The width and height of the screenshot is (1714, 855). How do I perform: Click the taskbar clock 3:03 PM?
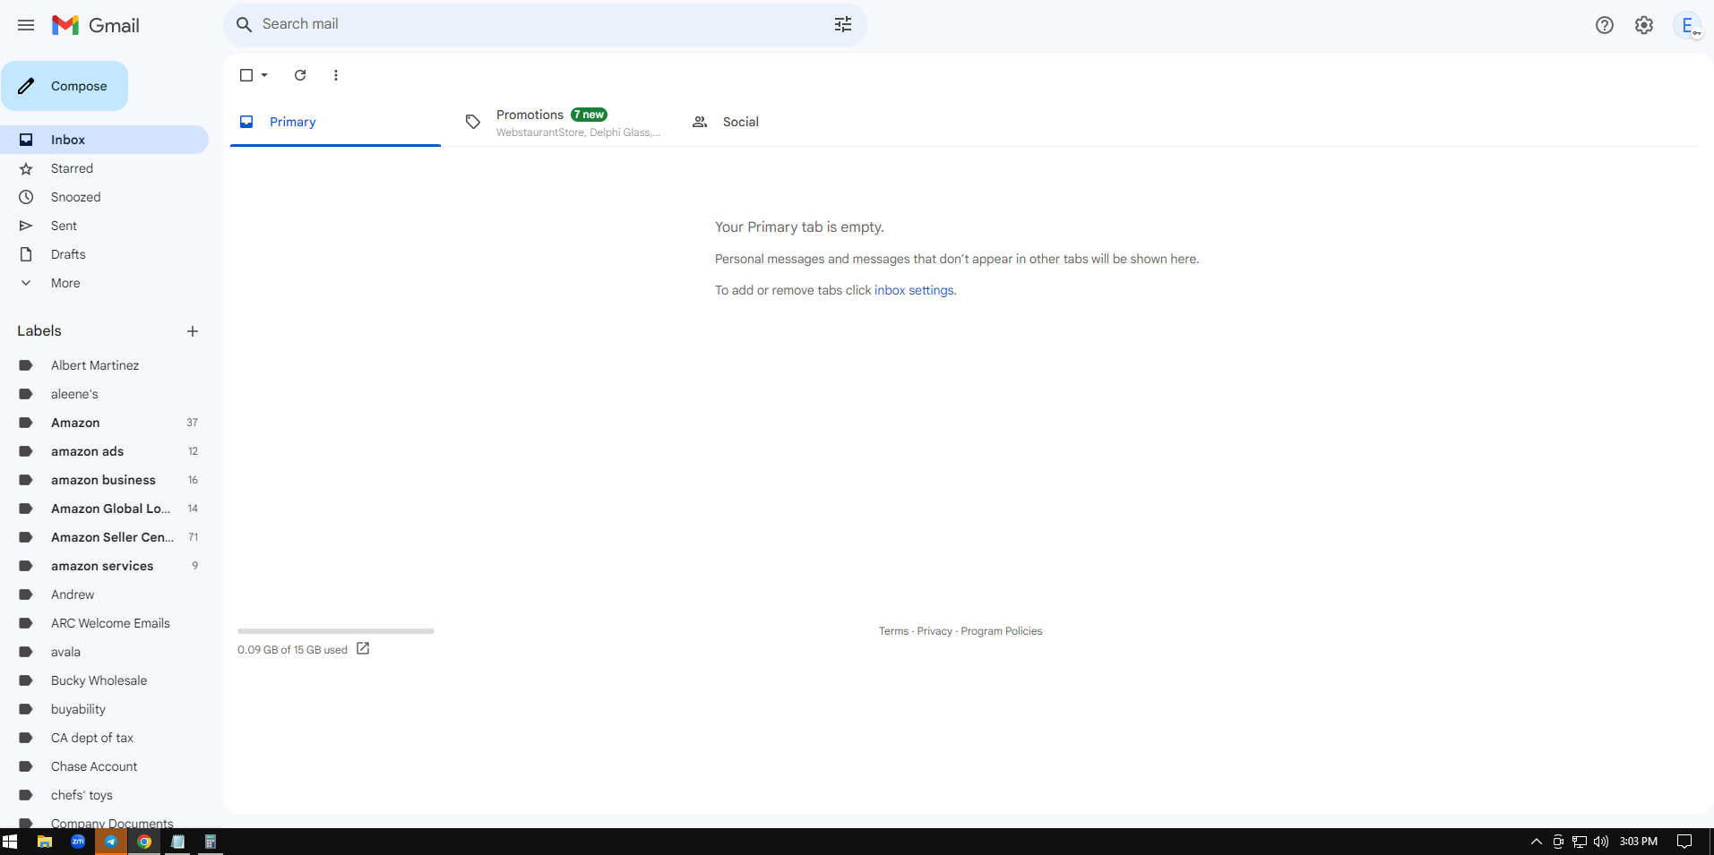(1639, 842)
